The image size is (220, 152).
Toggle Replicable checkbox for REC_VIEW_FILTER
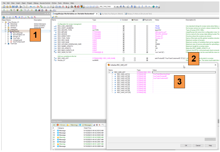click(147, 52)
